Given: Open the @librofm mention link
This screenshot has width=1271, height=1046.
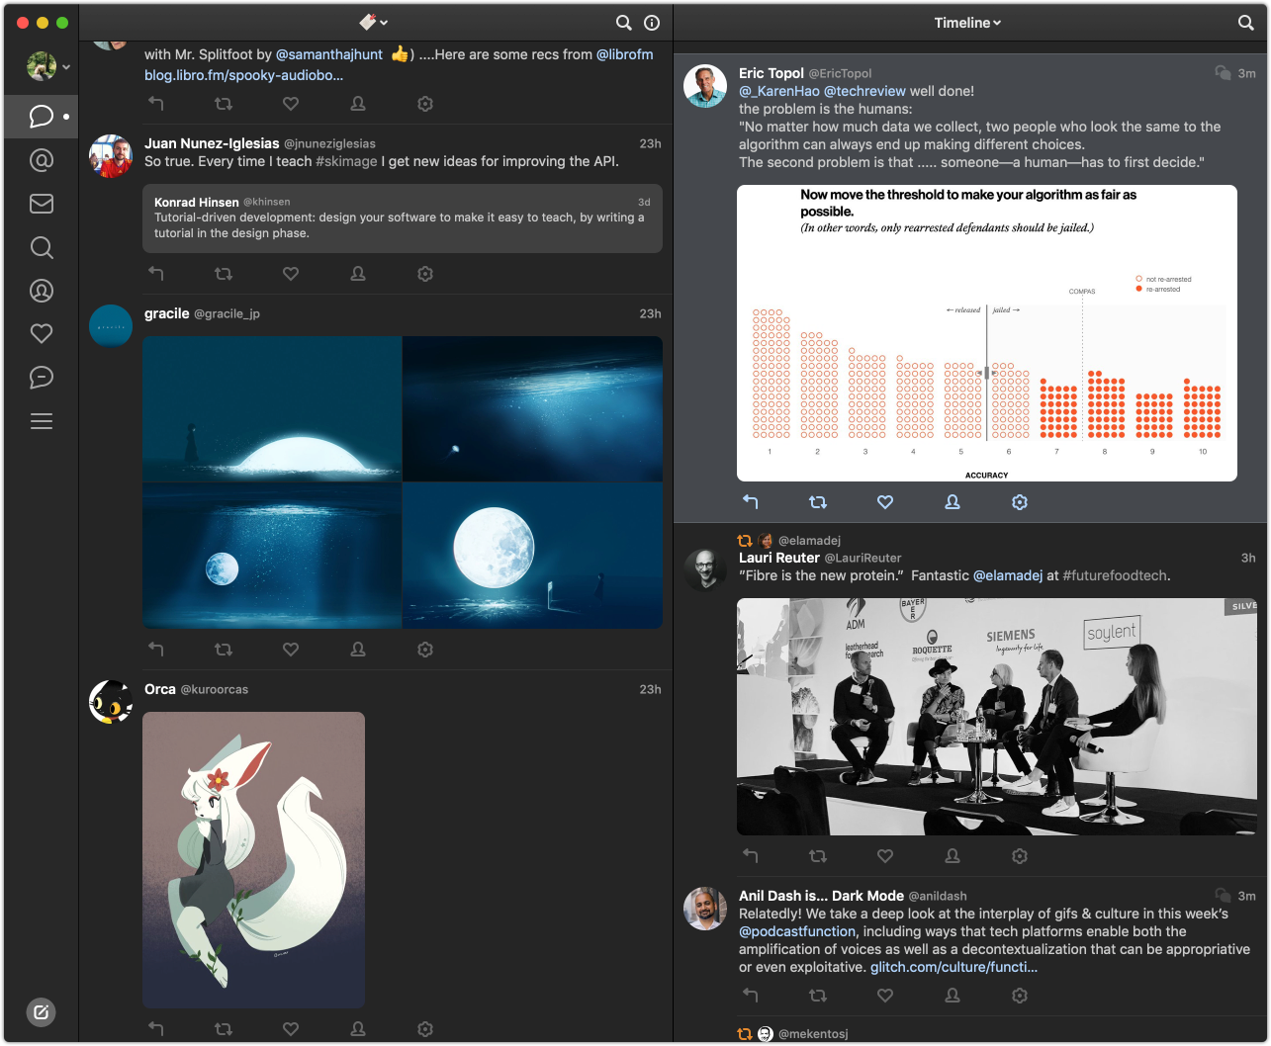Looking at the screenshot, I should point(625,54).
